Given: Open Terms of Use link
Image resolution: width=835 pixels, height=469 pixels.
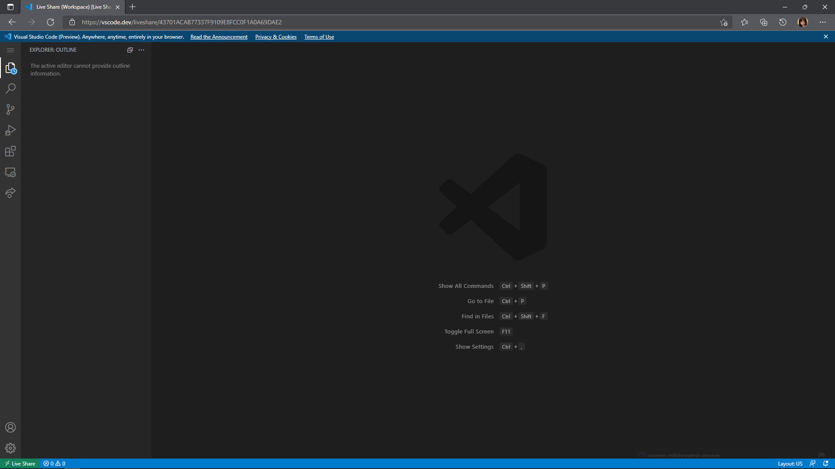Looking at the screenshot, I should click(319, 37).
